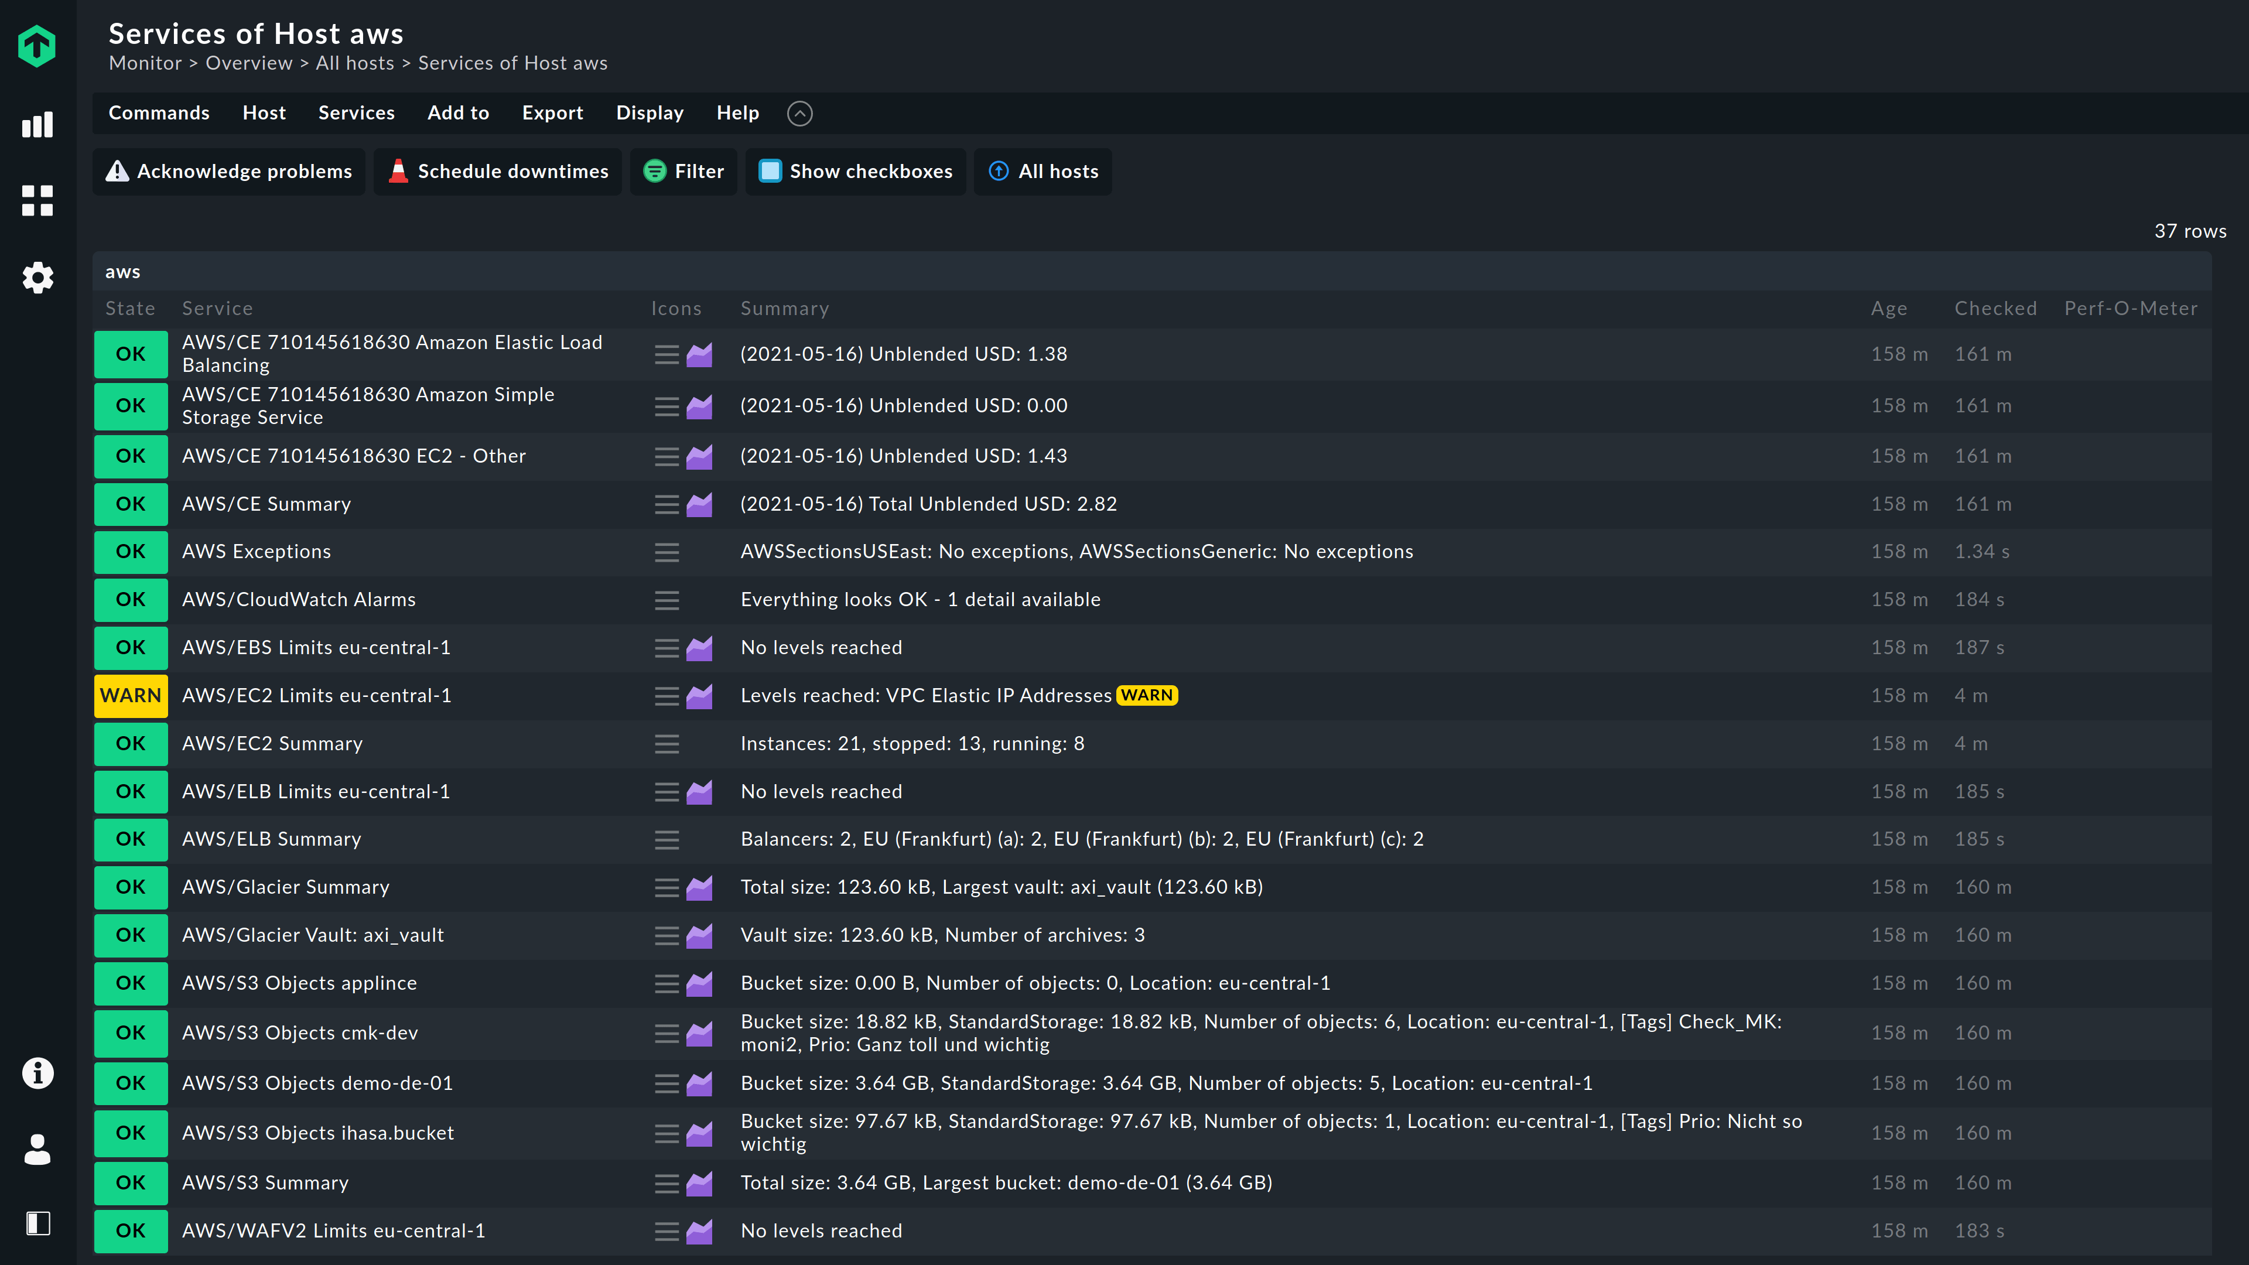Viewport: 2249px width, 1265px height.
Task: Open the Commands menu
Action: [x=159, y=114]
